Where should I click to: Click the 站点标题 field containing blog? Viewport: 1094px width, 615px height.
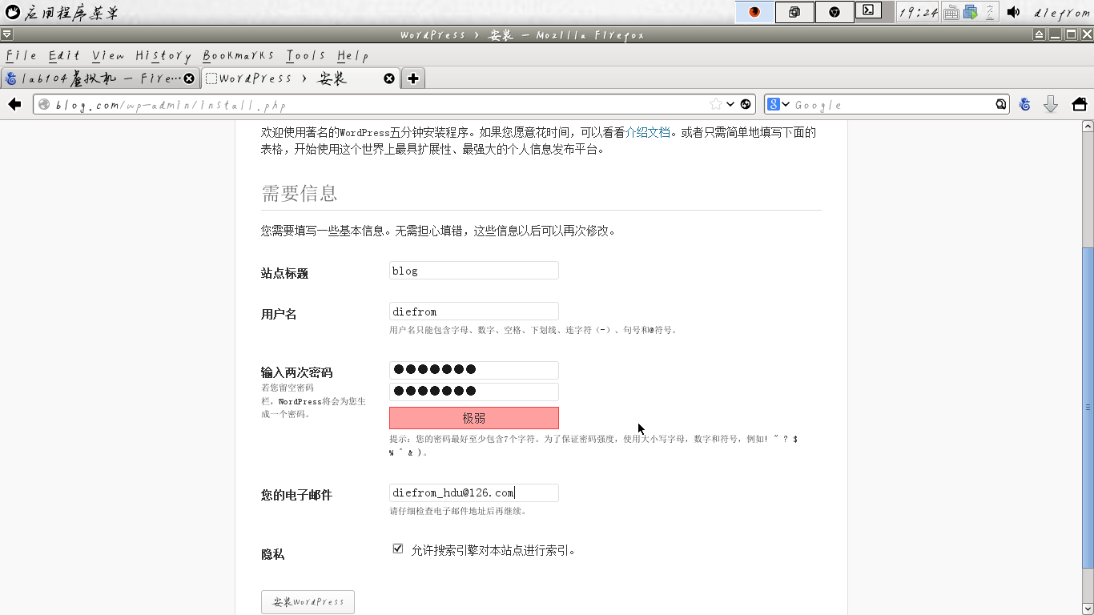click(474, 271)
